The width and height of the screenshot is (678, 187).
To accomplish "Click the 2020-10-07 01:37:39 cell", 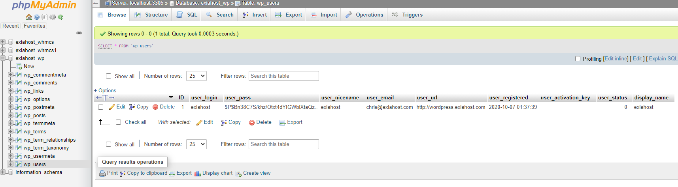I will [513, 107].
